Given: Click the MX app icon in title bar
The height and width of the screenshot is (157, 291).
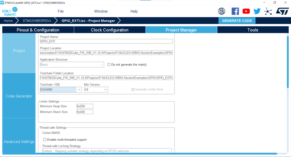Looking at the screenshot, I should click(x=2, y=3).
